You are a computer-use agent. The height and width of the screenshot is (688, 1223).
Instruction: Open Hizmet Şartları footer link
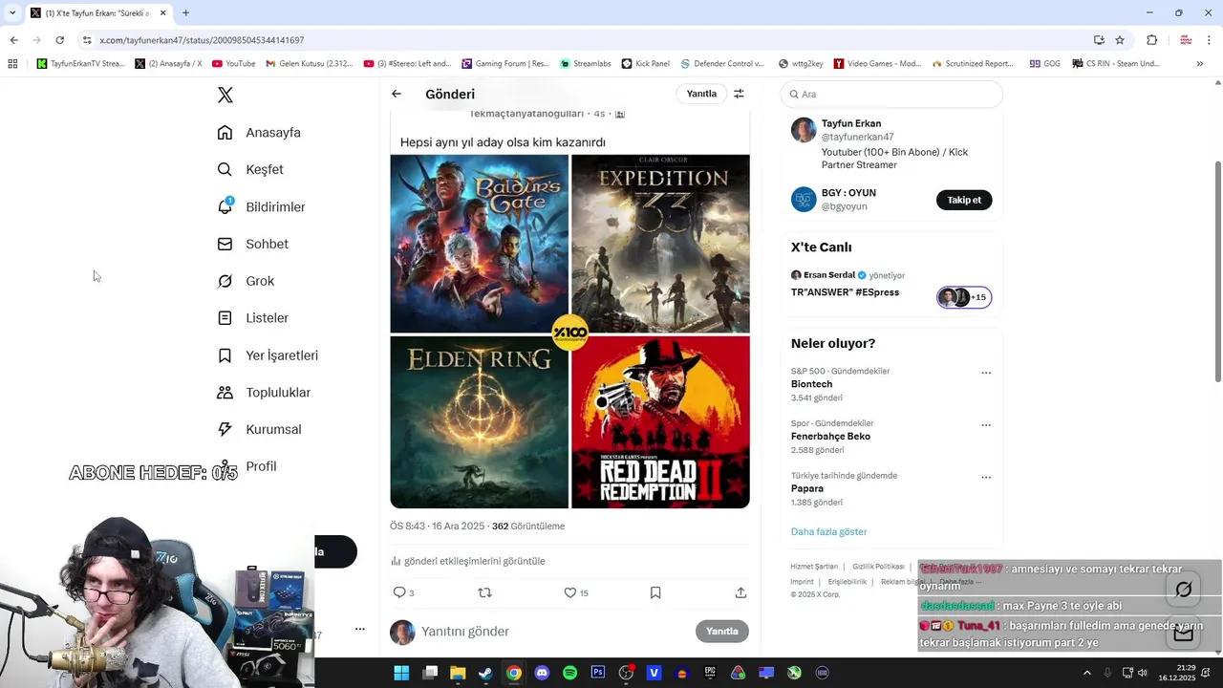click(x=813, y=567)
